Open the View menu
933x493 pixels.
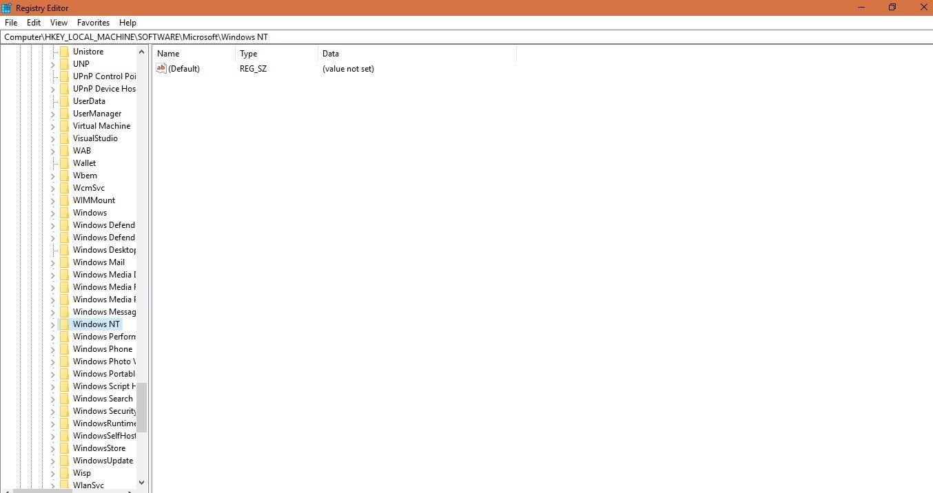pos(59,23)
